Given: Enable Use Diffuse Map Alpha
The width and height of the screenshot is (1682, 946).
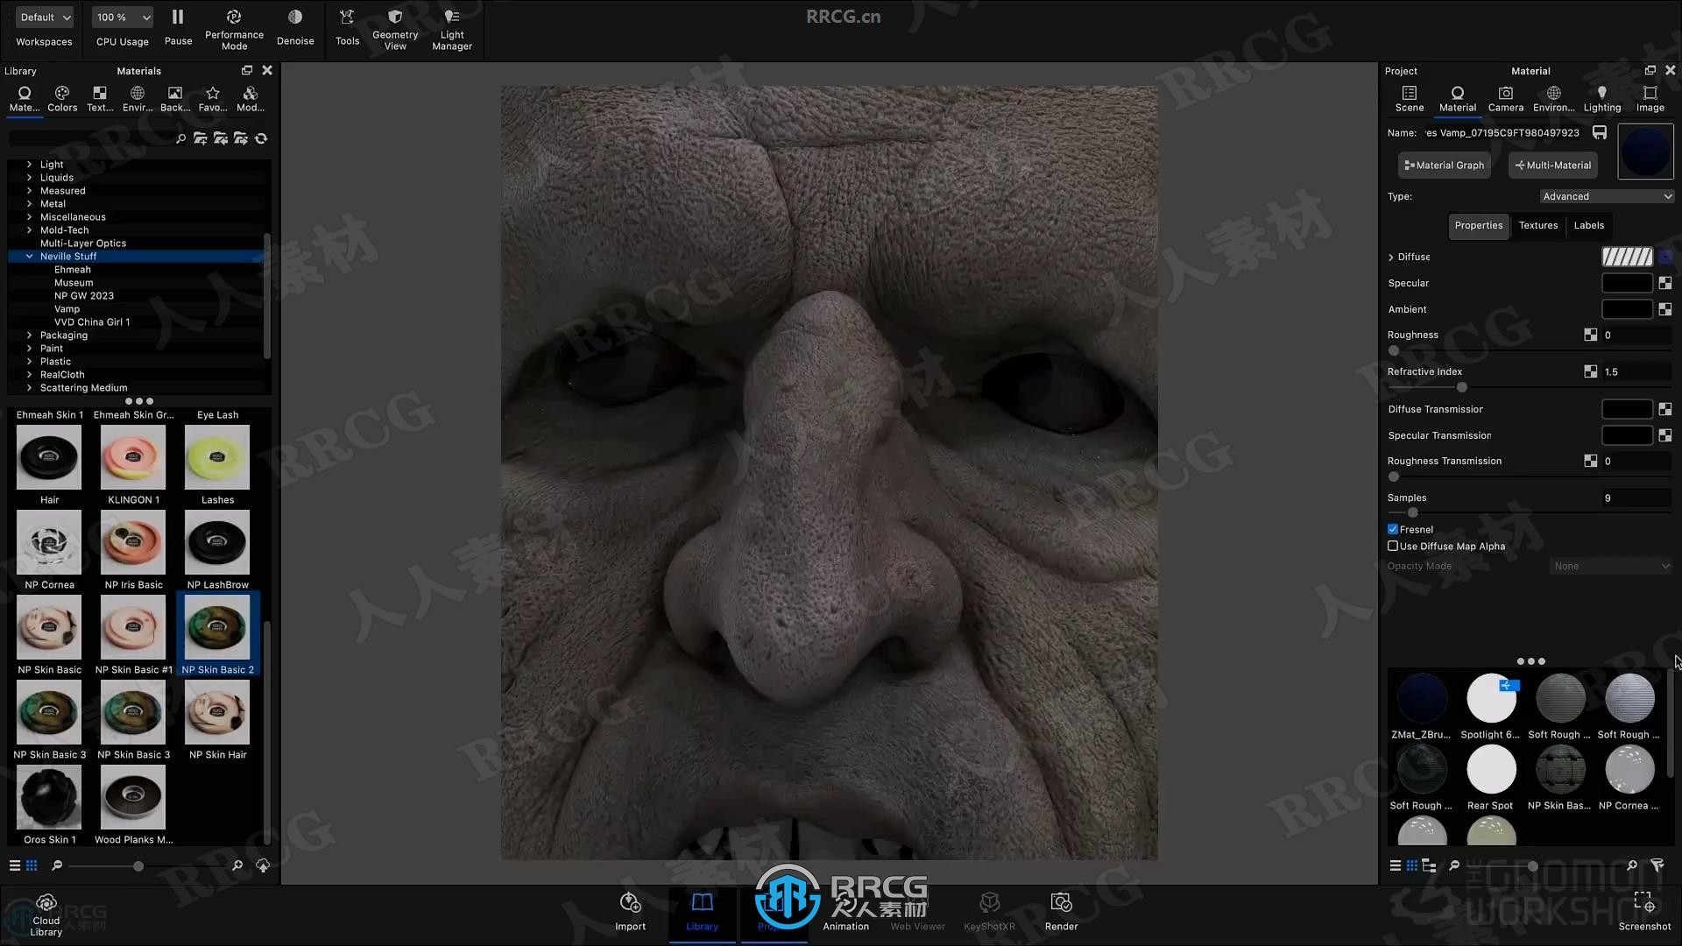Looking at the screenshot, I should click(x=1393, y=546).
